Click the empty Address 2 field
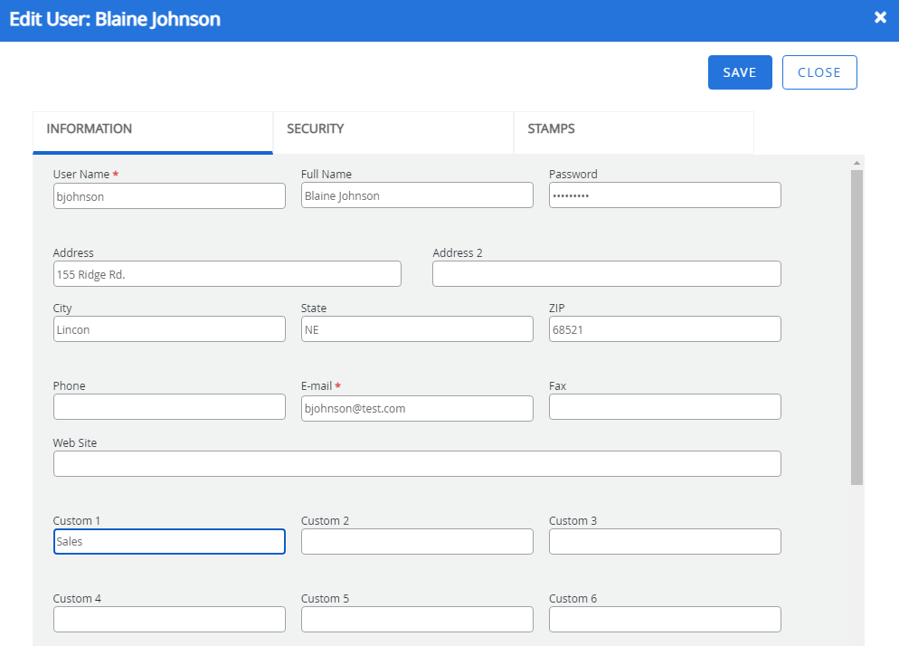 [606, 274]
